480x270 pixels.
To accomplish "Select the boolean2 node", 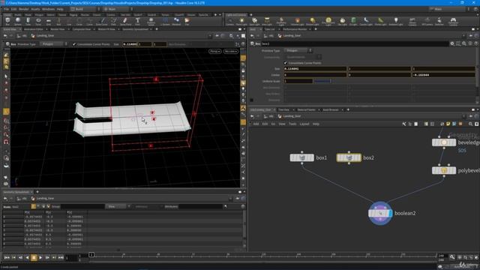I will [380, 213].
